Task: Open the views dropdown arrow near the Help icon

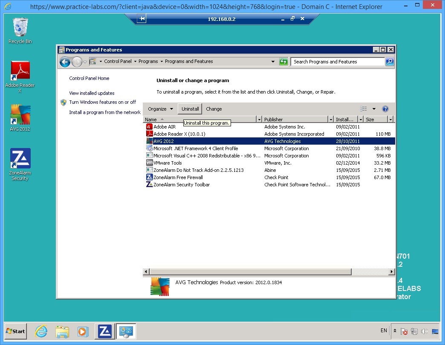Action: tap(374, 108)
